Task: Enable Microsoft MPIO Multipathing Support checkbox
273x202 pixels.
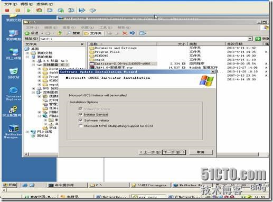Action: tap(80, 126)
